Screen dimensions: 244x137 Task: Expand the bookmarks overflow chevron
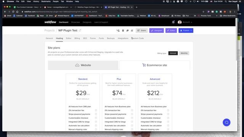click(217, 16)
